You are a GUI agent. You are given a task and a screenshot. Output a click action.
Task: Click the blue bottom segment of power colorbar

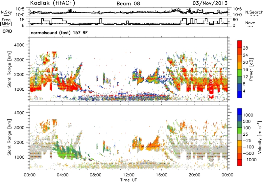pos(240,94)
